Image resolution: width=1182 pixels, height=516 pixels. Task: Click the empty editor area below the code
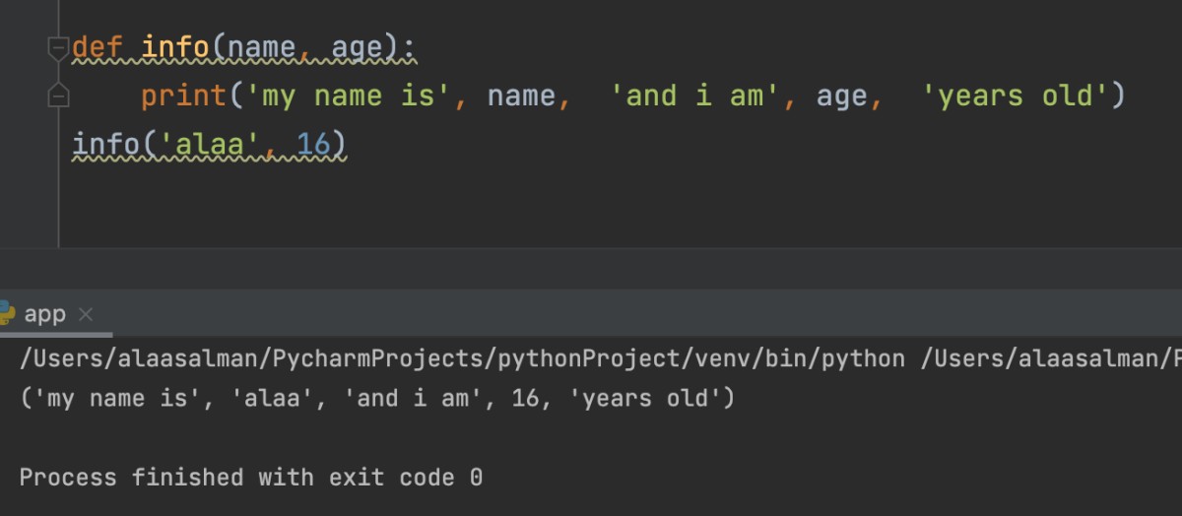click(591, 207)
